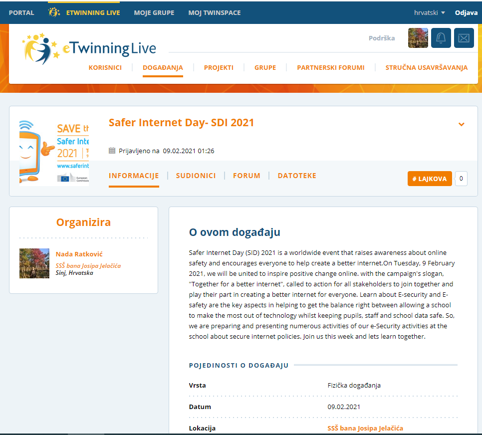Click the # LAJKOVA like button
The height and width of the screenshot is (435, 482).
(x=430, y=179)
